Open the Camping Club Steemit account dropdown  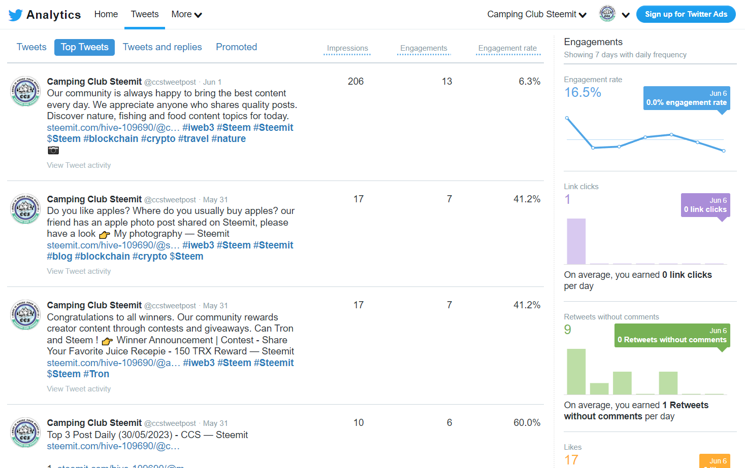tap(537, 14)
